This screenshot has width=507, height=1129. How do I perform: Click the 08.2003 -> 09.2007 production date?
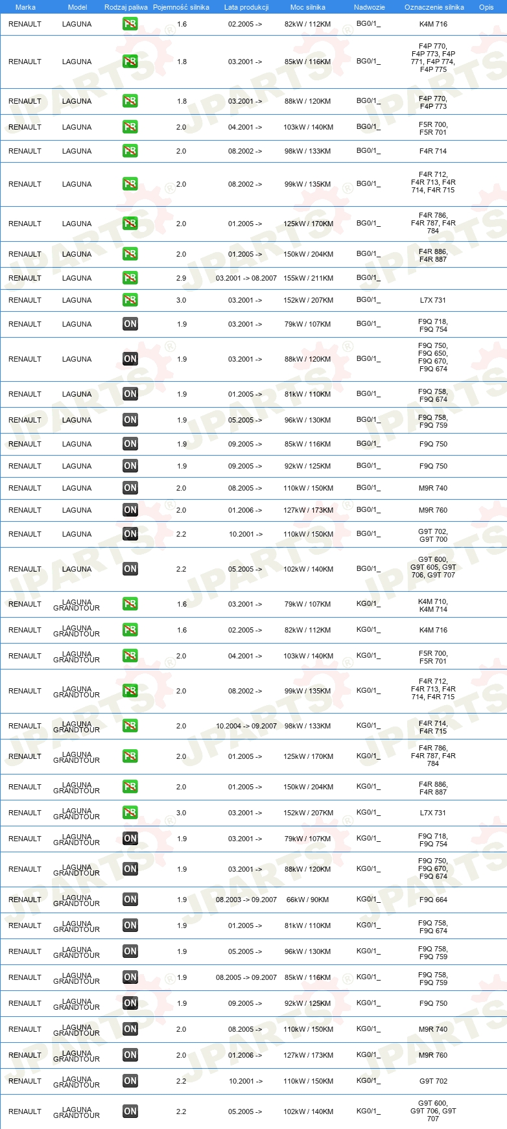pyautogui.click(x=246, y=900)
